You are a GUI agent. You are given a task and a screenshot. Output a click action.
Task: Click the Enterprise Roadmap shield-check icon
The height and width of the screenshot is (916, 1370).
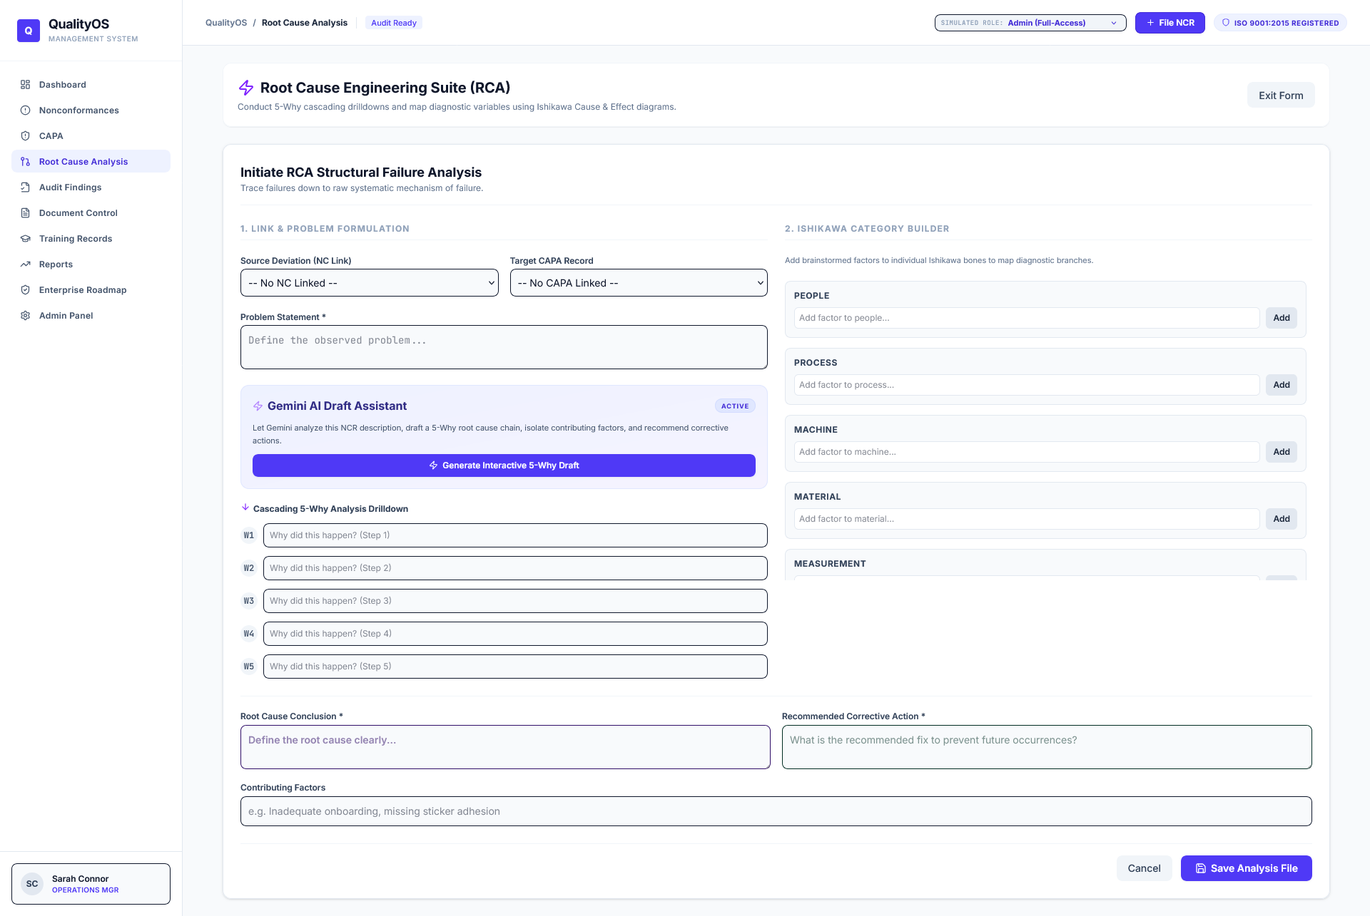[x=26, y=290]
